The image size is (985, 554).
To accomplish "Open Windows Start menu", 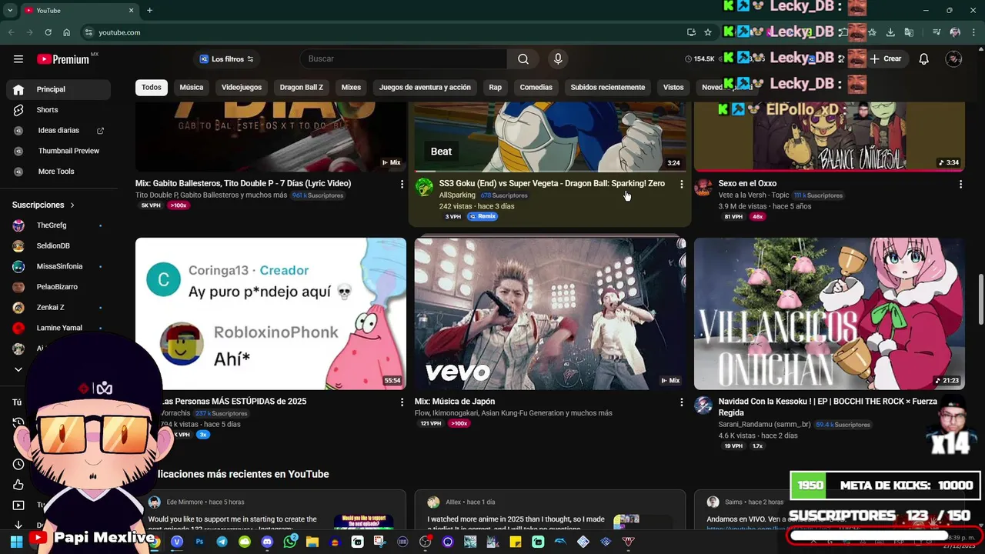I will [x=16, y=542].
